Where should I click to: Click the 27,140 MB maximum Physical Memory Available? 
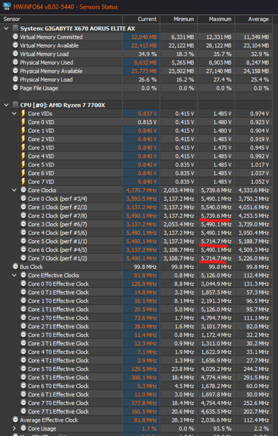pos(219,71)
